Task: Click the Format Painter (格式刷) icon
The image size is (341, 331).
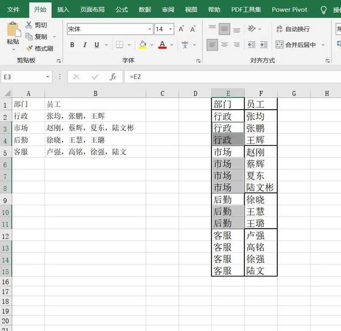Action: pyautogui.click(x=28, y=48)
